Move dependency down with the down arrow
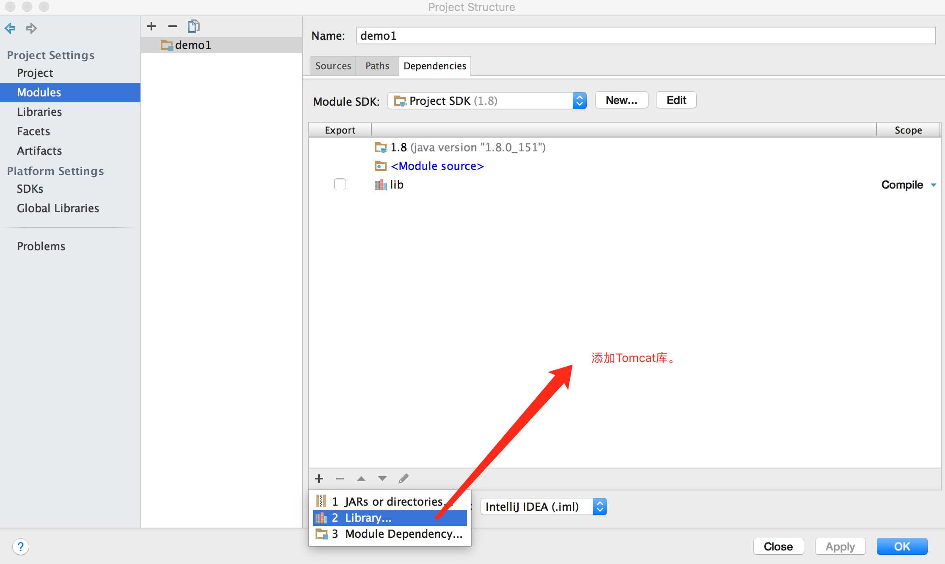This screenshot has height=564, width=945. tap(382, 479)
